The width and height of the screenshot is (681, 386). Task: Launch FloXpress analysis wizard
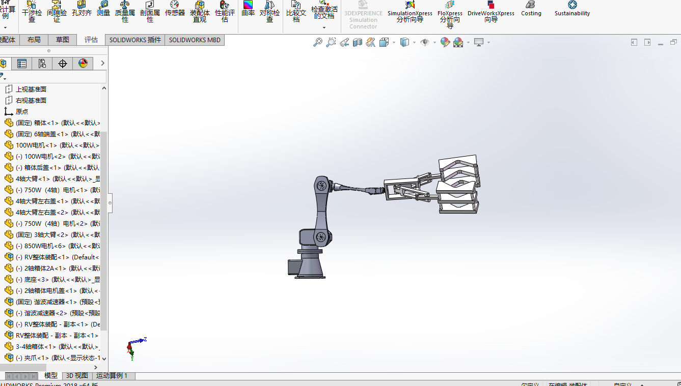pos(450,14)
